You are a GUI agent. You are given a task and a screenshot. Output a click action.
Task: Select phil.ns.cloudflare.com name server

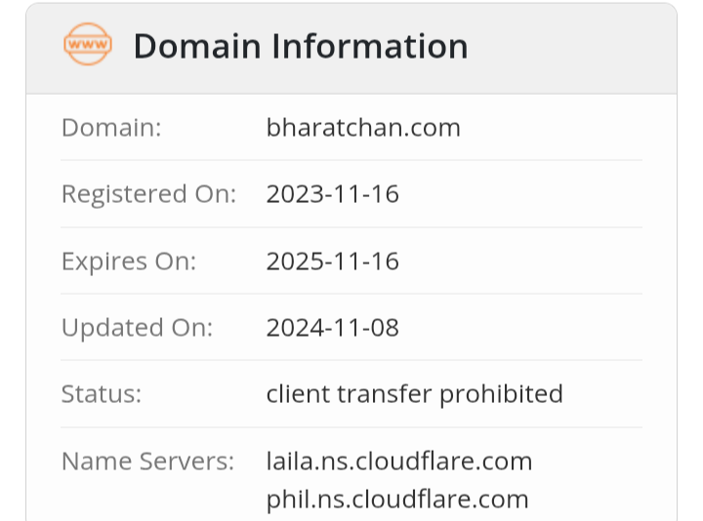coord(397,500)
